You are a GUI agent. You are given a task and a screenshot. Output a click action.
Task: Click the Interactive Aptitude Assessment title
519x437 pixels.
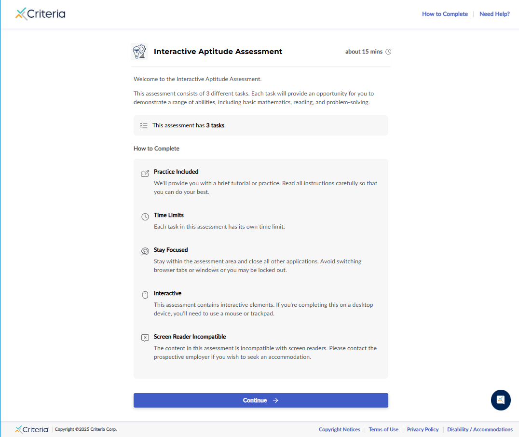click(218, 52)
